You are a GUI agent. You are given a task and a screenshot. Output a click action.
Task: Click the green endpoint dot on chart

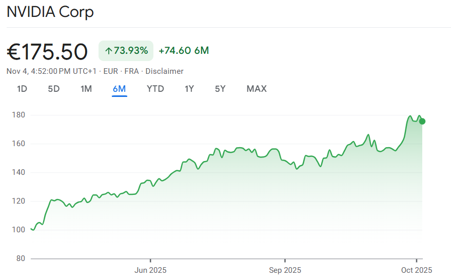click(x=422, y=121)
